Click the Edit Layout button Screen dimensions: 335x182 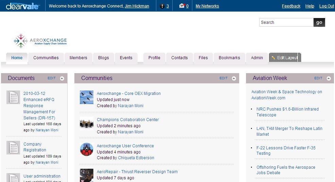(x=285, y=57)
